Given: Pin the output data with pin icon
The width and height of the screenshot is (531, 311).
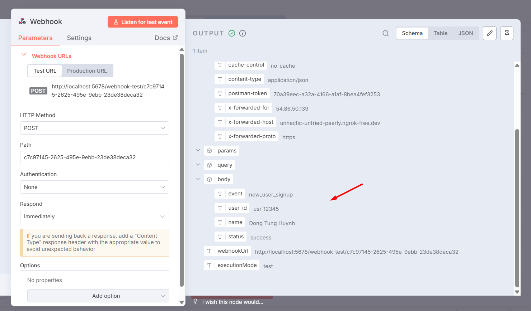Looking at the screenshot, I should pos(507,33).
